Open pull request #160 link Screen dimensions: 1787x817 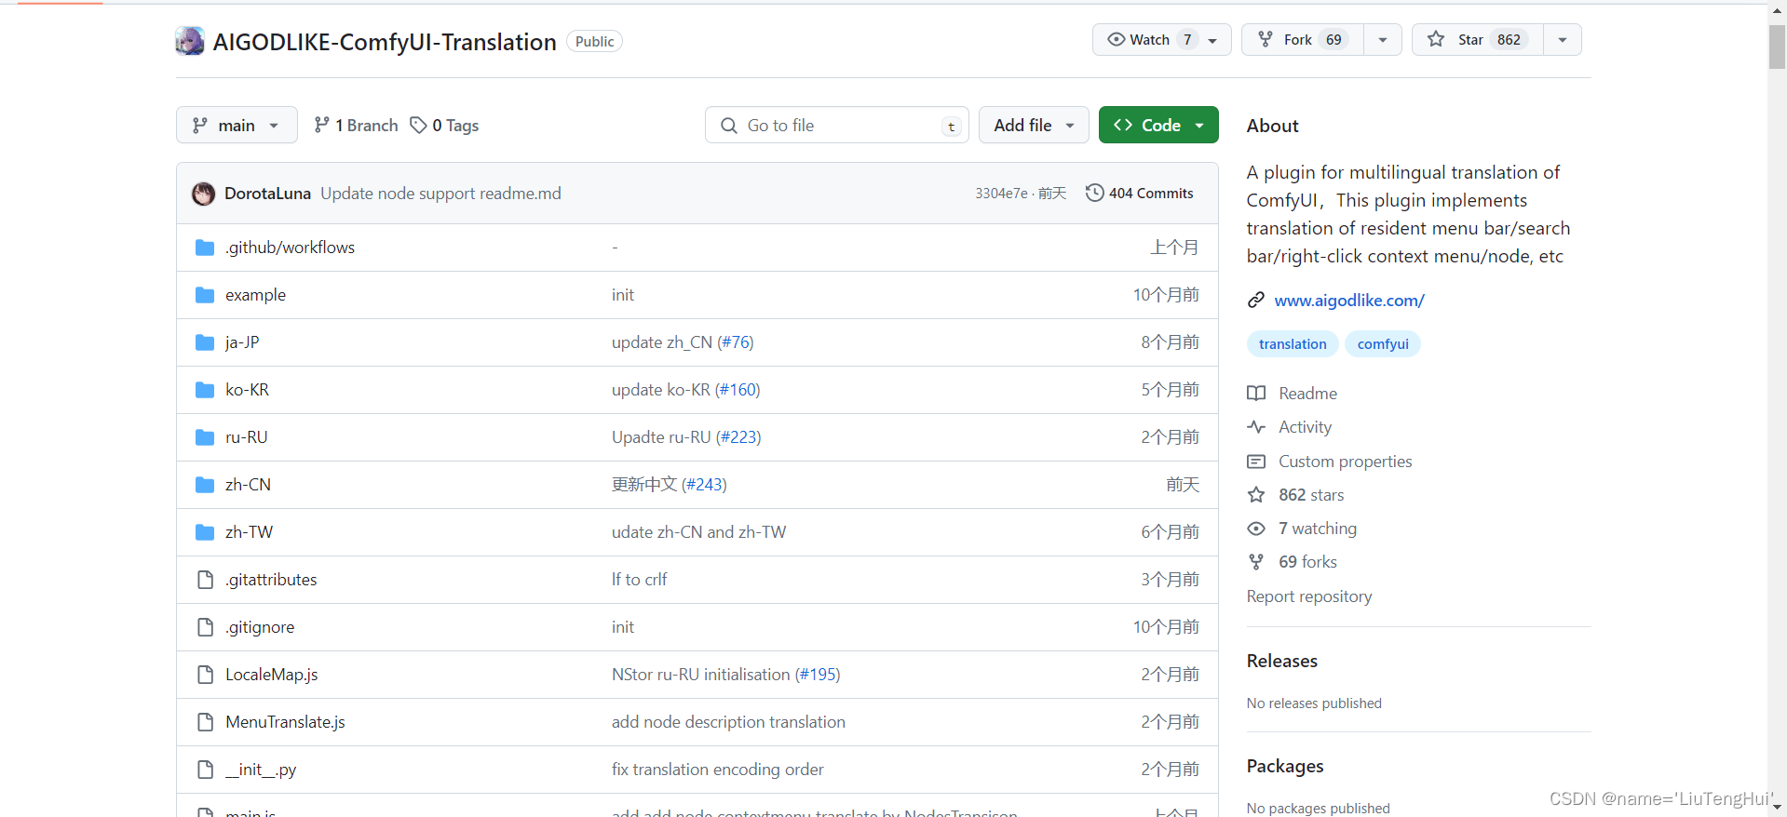(738, 390)
